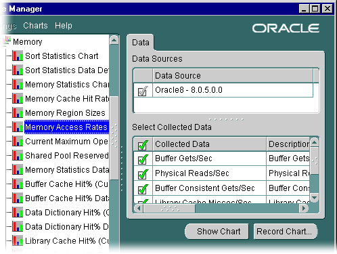The height and width of the screenshot is (254, 337).
Task: Choose Memory Cache Hit Rate entry
Action: tap(67, 99)
